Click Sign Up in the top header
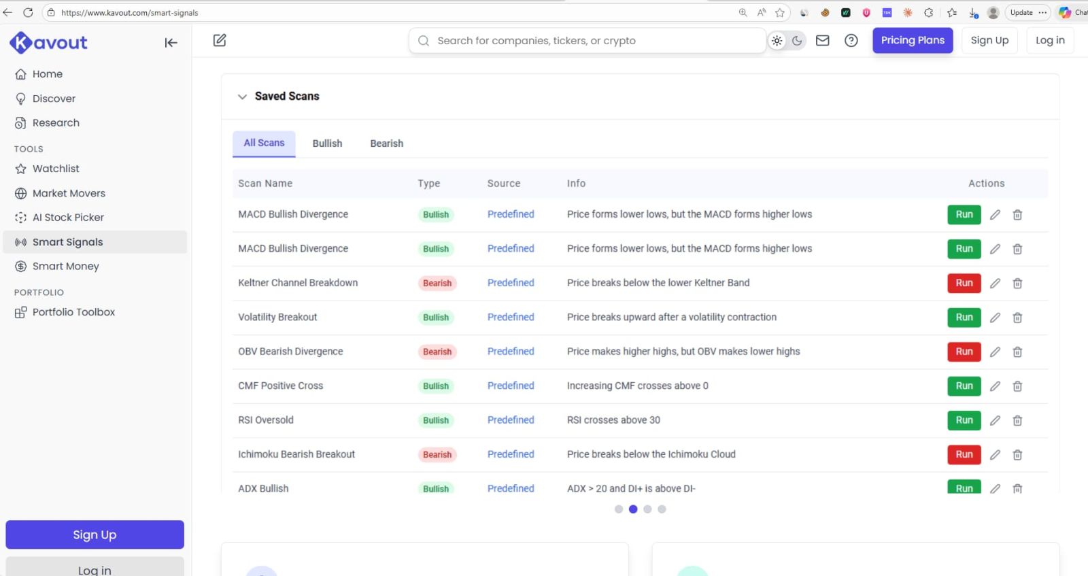The width and height of the screenshot is (1088, 576). (989, 40)
